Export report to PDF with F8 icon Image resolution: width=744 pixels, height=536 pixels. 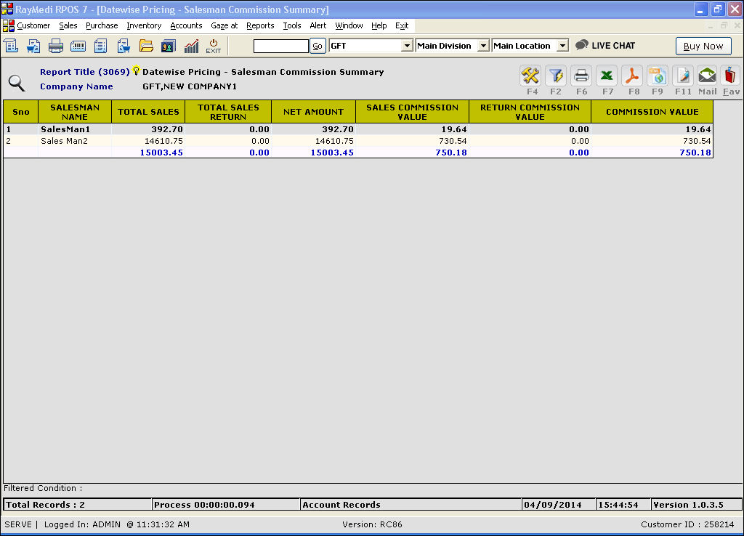(632, 76)
